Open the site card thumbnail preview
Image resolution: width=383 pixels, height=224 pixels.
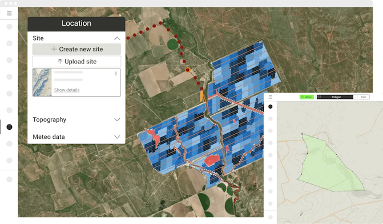pos(42,82)
